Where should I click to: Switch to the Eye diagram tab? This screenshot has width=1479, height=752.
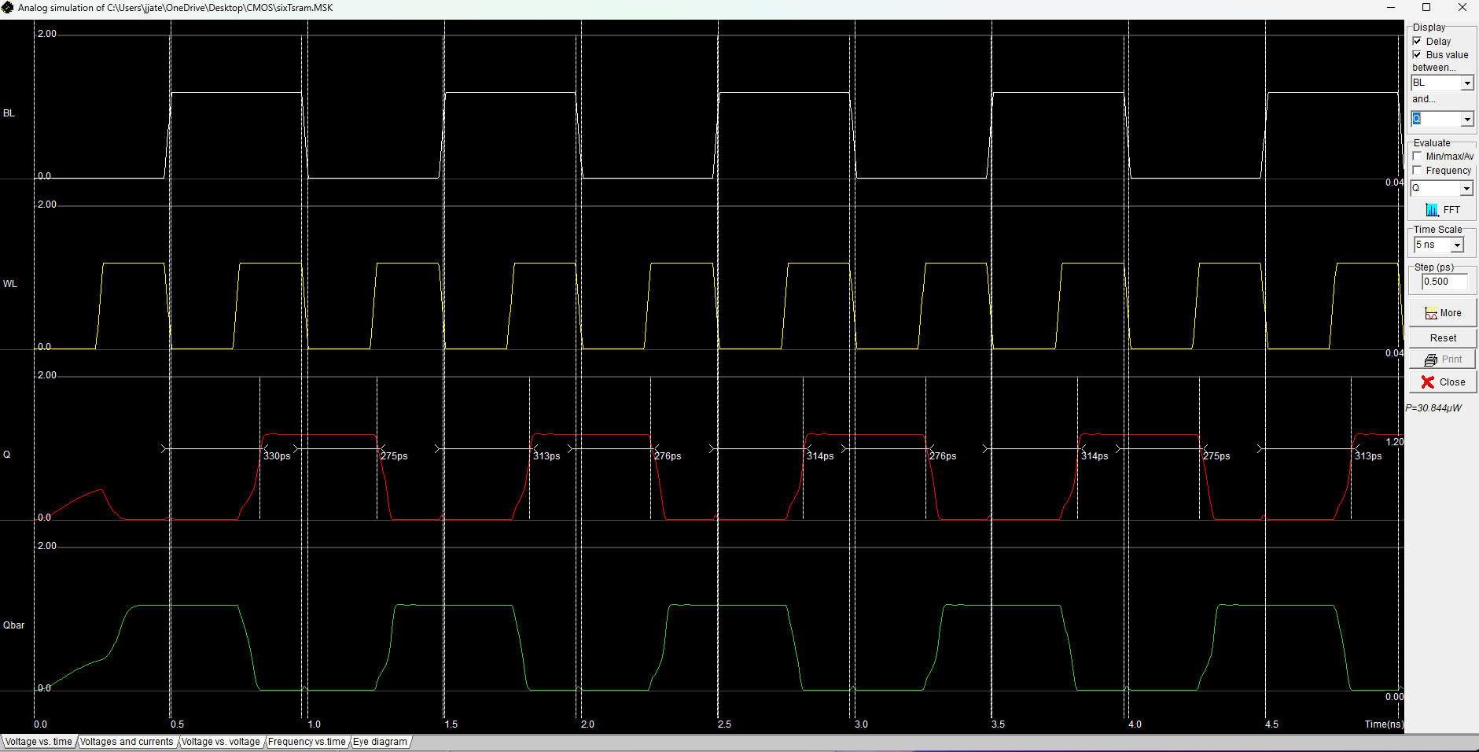pos(381,742)
